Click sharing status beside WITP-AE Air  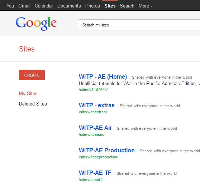pos(147,128)
